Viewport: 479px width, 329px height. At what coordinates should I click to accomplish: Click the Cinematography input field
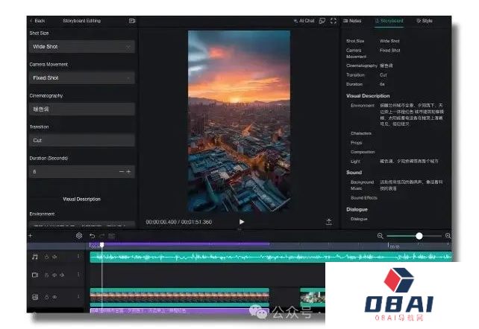82,109
